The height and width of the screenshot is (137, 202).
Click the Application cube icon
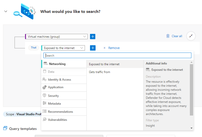44,87
